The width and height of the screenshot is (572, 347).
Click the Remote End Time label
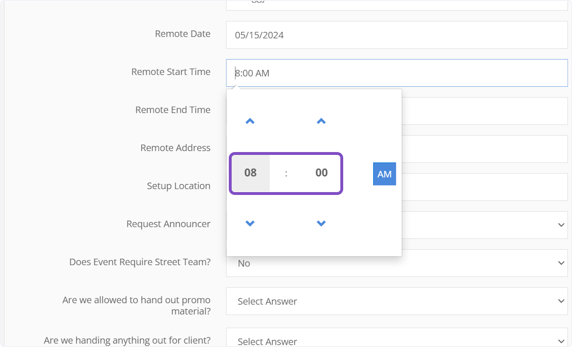[x=173, y=110]
